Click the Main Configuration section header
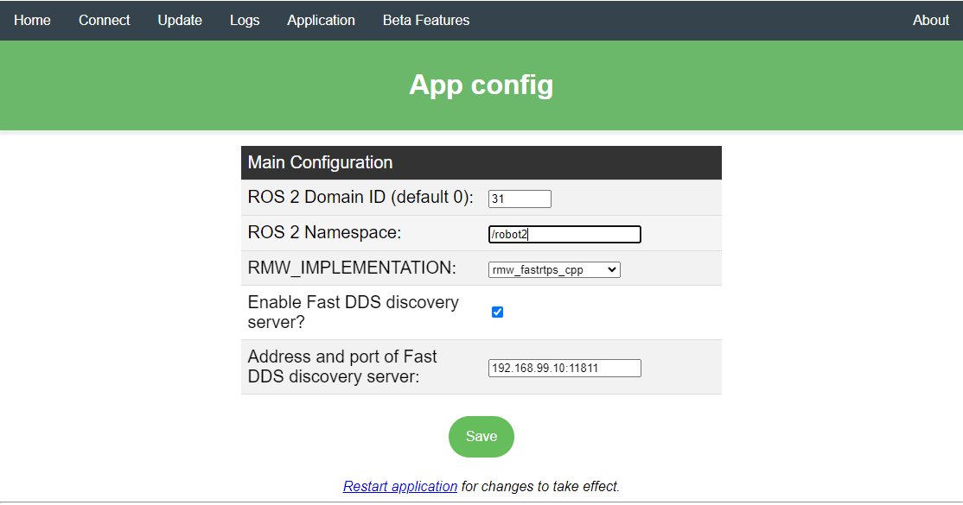 click(321, 162)
